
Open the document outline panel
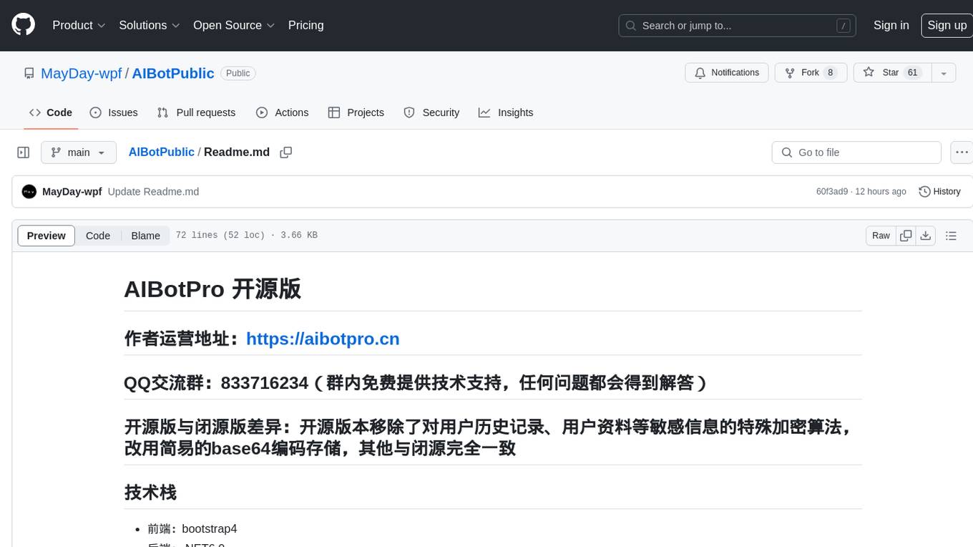[951, 236]
